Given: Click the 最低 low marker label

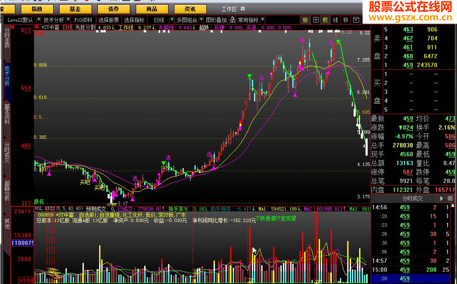Looking at the screenshot, I should click(x=39, y=202).
